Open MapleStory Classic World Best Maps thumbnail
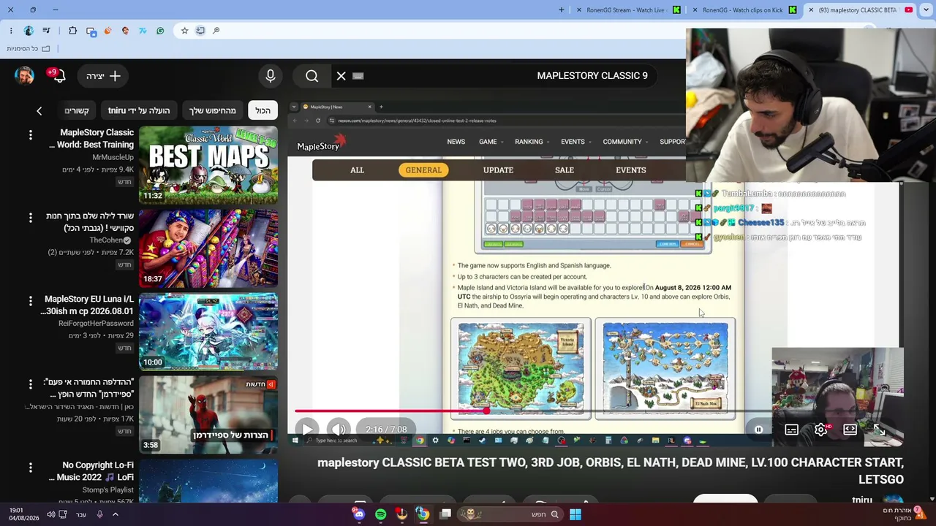The height and width of the screenshot is (526, 936). pyautogui.click(x=208, y=165)
